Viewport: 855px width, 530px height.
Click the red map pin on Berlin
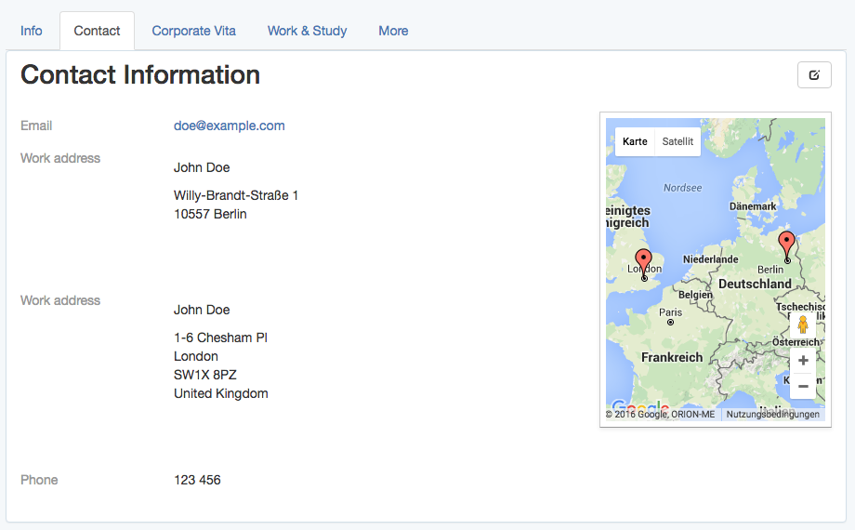point(787,245)
